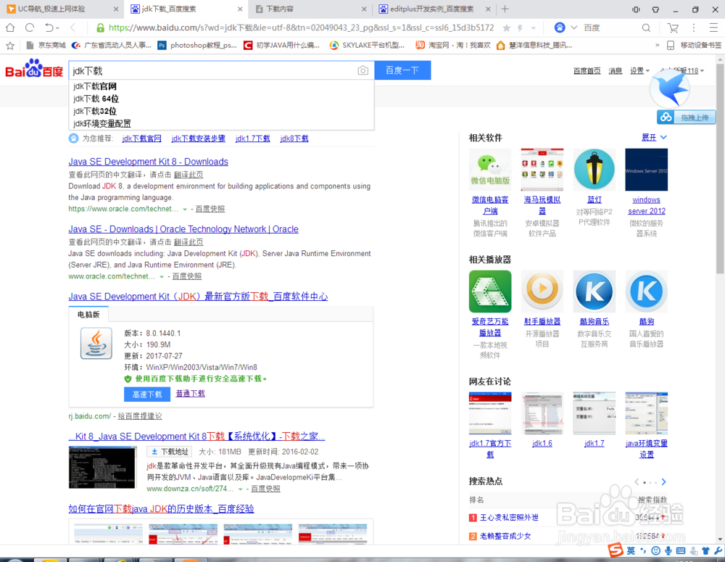
Task: Select suggestion jdk下载32位
Action: click(x=221, y=112)
